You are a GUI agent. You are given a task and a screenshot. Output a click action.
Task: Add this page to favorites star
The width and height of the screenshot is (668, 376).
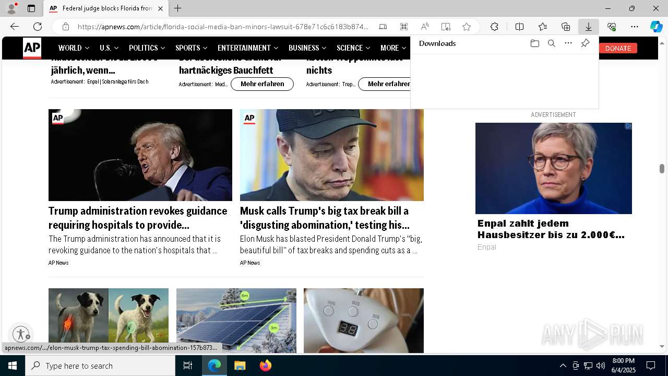click(x=467, y=27)
